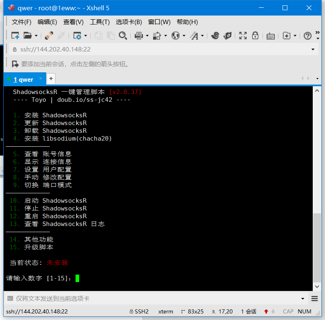Click the Help question mark icon
This screenshot has height=320, width=325.
point(307,36)
